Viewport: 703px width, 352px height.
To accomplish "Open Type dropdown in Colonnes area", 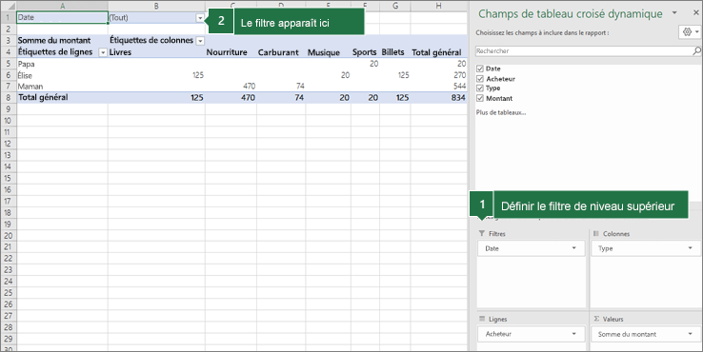I will (690, 248).
